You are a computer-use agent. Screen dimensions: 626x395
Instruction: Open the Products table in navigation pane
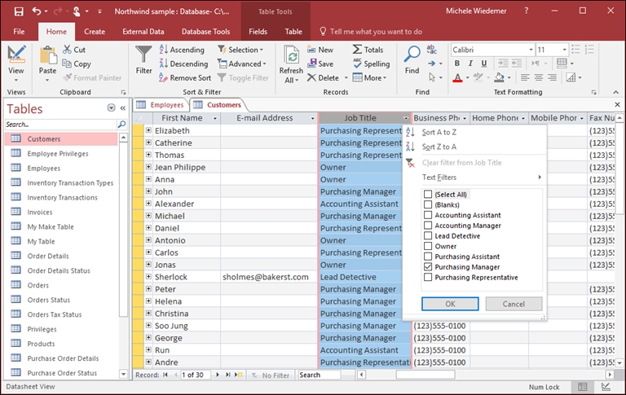pyautogui.click(x=41, y=344)
